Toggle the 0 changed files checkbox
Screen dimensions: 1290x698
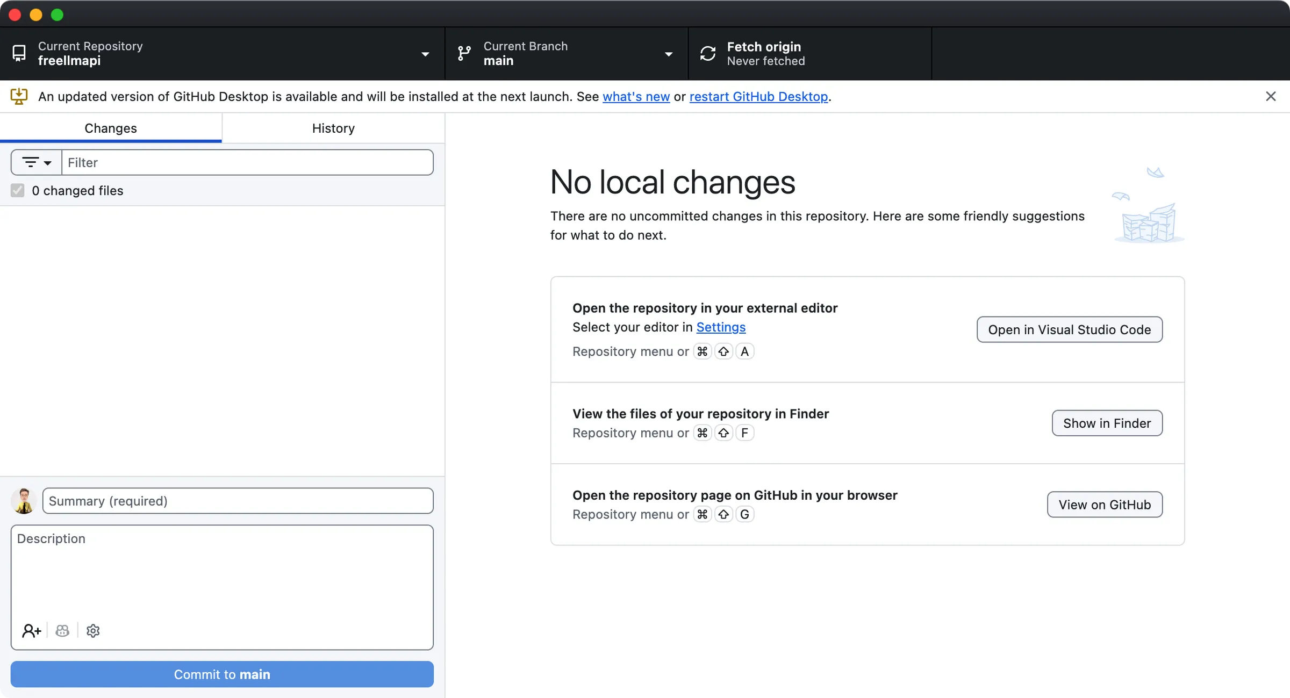[18, 190]
